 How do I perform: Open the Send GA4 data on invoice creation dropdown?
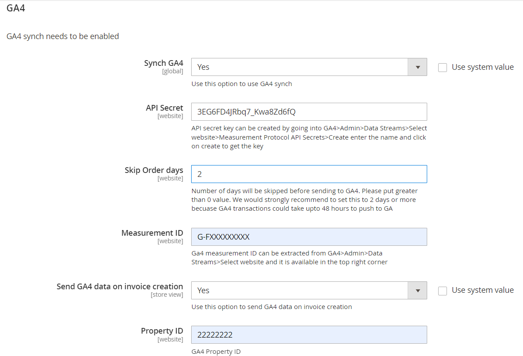(309, 291)
